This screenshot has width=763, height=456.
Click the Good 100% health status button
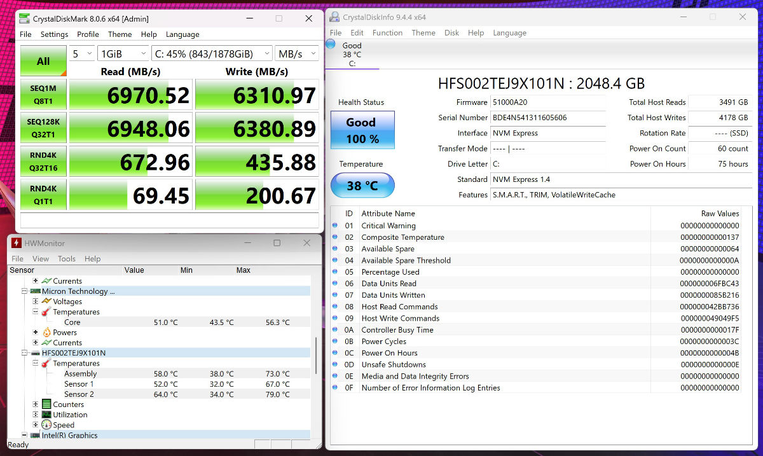[x=362, y=130]
